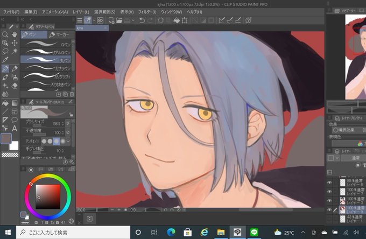Select the Balloon tool

(x=15, y=120)
